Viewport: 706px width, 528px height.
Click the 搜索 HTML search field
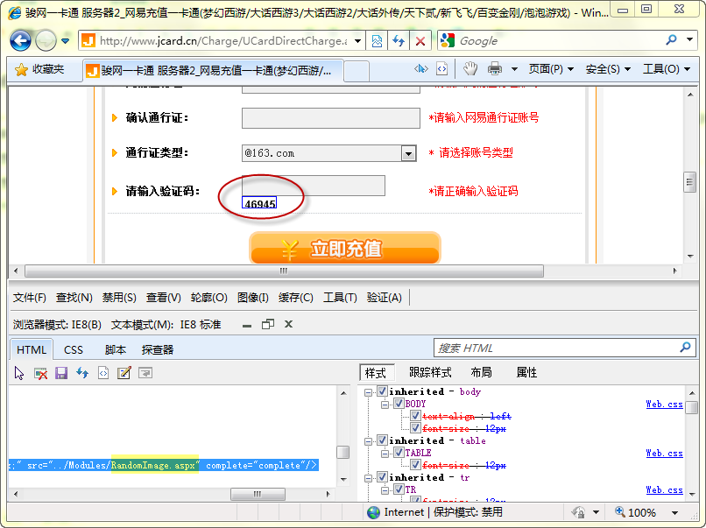coord(554,348)
